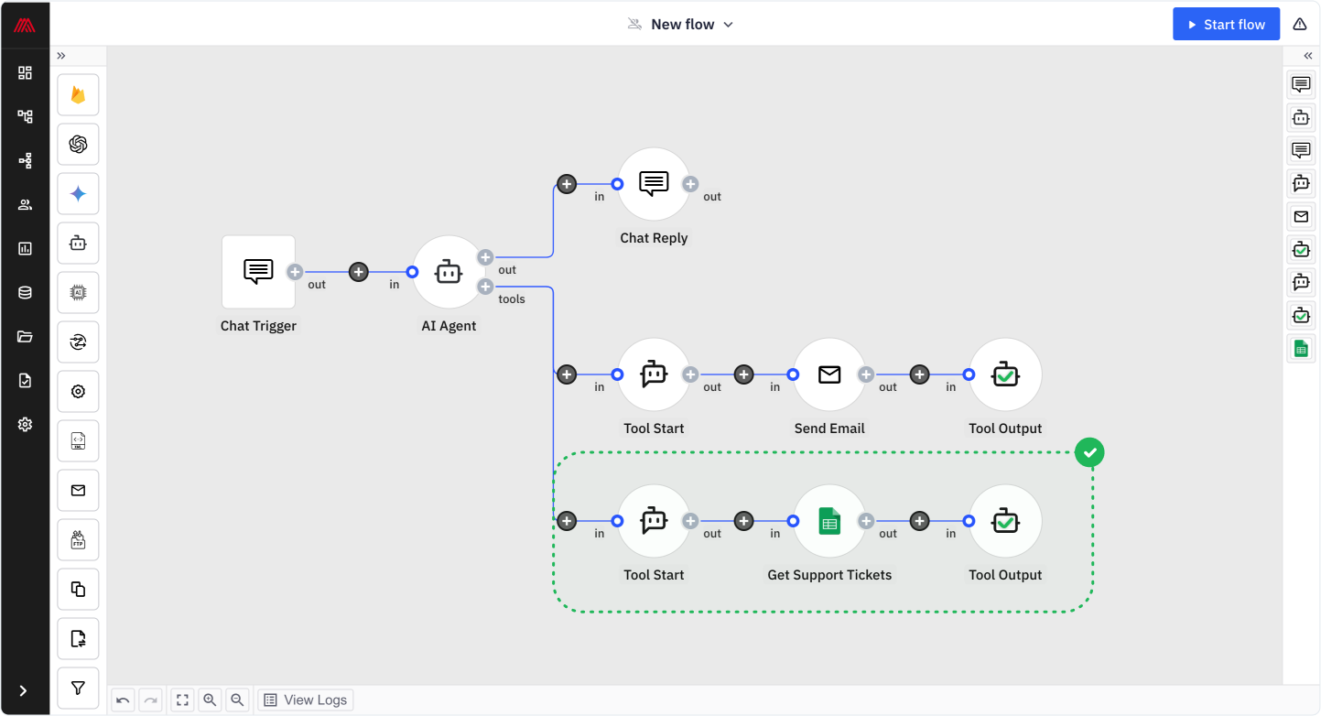Screen dimensions: 1321x716
Task: Click the Chat Trigger node
Action: tap(258, 272)
